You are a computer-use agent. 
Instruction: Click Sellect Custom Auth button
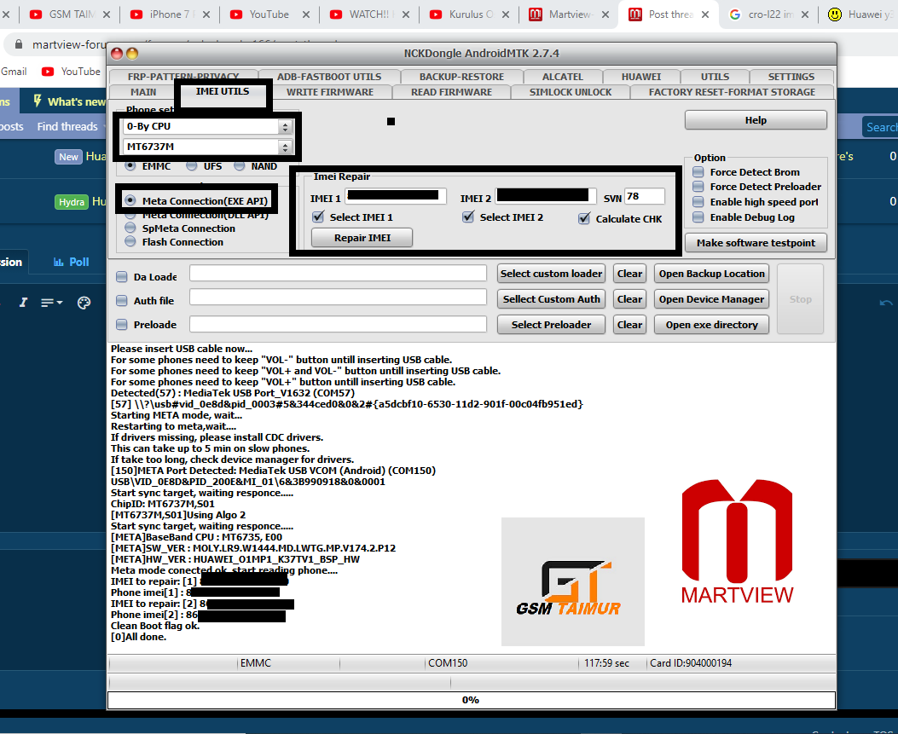552,299
